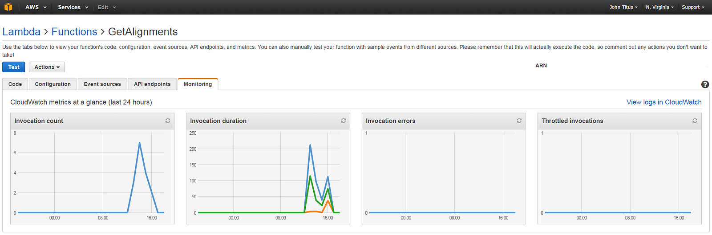This screenshot has width=712, height=235.
Task: Click the peak of the Invocation count line
Action: [140, 143]
